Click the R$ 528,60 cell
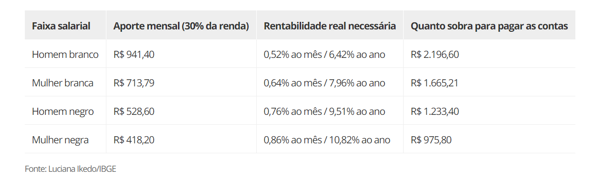The height and width of the screenshot is (187, 604). click(x=134, y=112)
